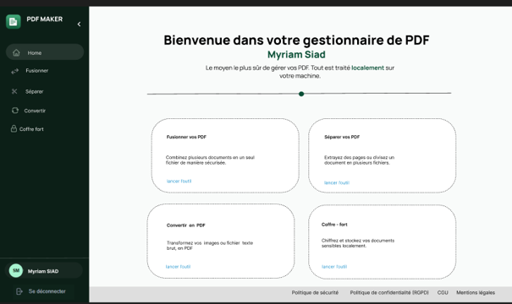Open the Myriam SIAD profile entry
The width and height of the screenshot is (512, 304).
(44, 270)
